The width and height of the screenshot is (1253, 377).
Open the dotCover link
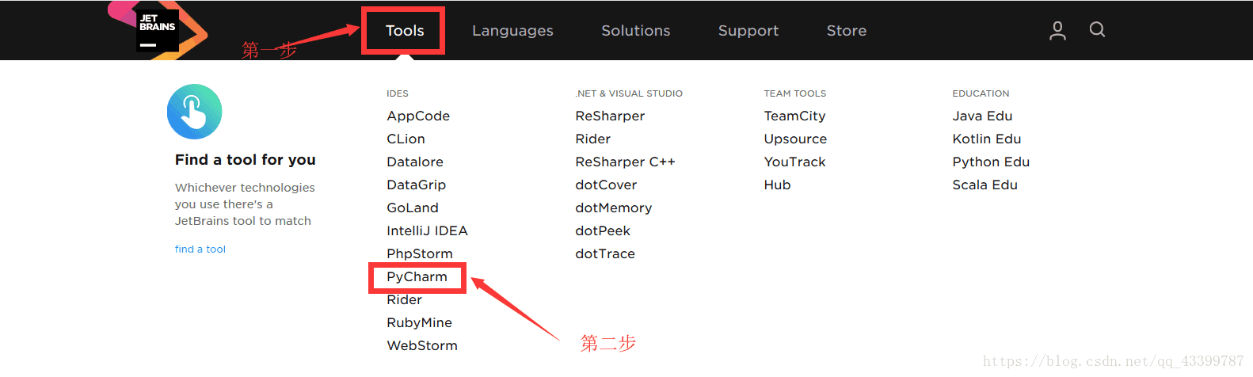[x=606, y=185]
